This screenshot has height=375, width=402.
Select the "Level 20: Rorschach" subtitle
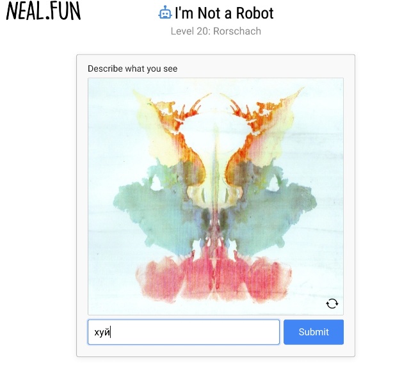click(216, 31)
